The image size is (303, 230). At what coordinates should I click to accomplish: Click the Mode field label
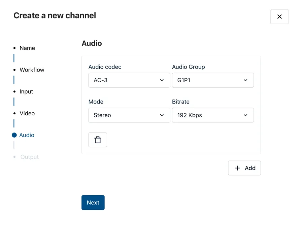pos(96,102)
